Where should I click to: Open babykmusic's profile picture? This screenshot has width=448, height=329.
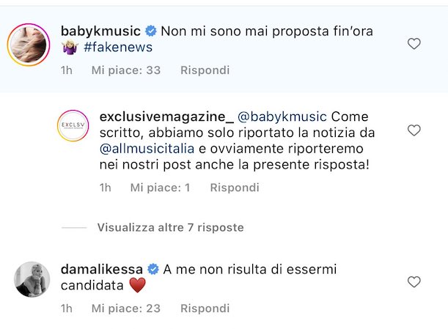pos(28,45)
